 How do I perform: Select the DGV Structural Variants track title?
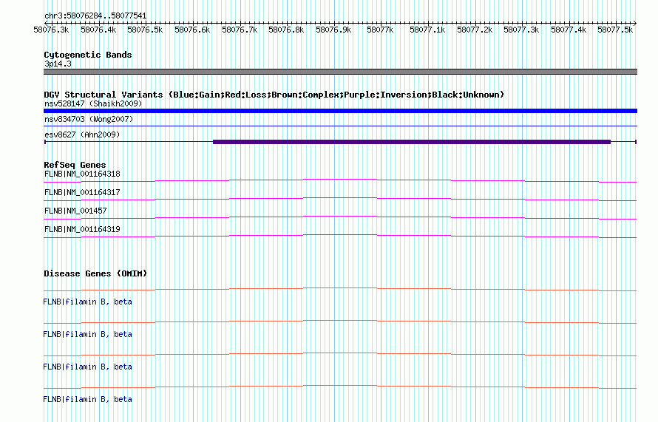(274, 95)
